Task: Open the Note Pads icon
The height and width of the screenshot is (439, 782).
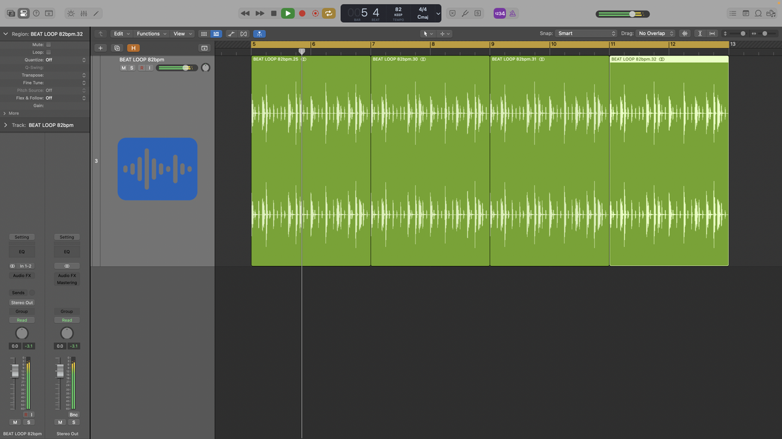Action: click(x=746, y=13)
